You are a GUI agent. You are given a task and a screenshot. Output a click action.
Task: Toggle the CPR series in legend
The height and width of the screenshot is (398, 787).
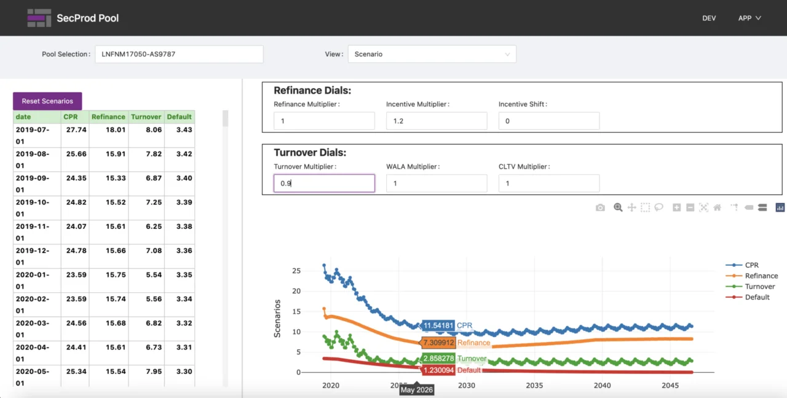[x=751, y=265]
